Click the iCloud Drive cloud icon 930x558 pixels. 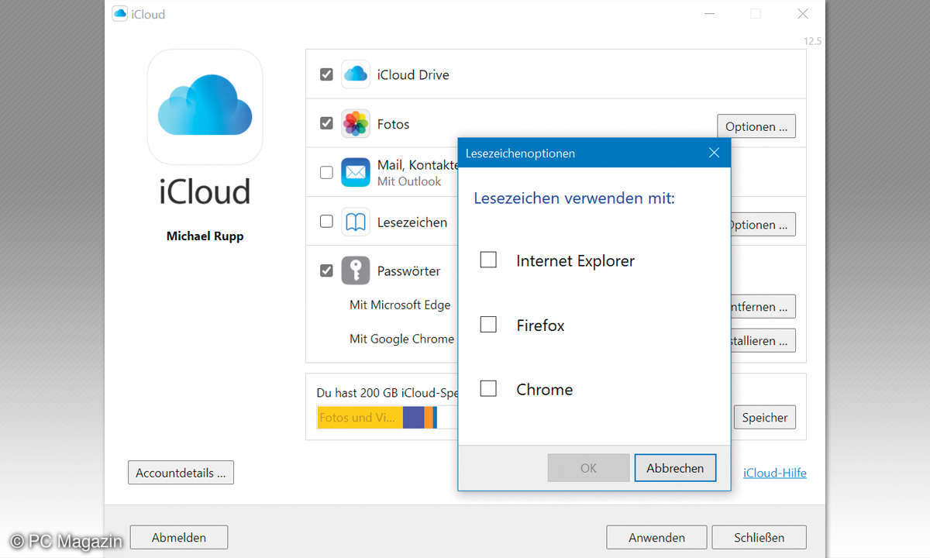point(356,74)
